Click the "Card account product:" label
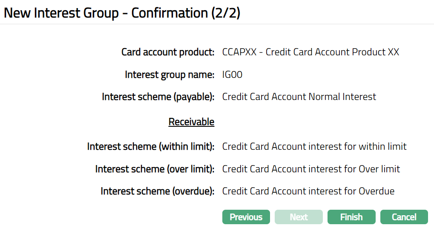 pyautogui.click(x=167, y=52)
